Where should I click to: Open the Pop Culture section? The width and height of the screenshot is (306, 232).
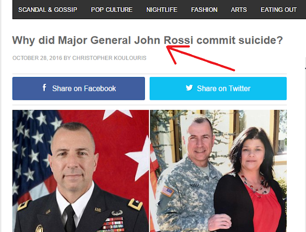click(x=111, y=10)
